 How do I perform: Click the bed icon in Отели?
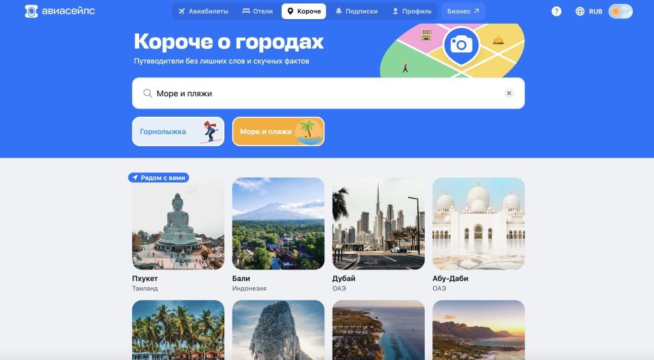[x=246, y=11]
